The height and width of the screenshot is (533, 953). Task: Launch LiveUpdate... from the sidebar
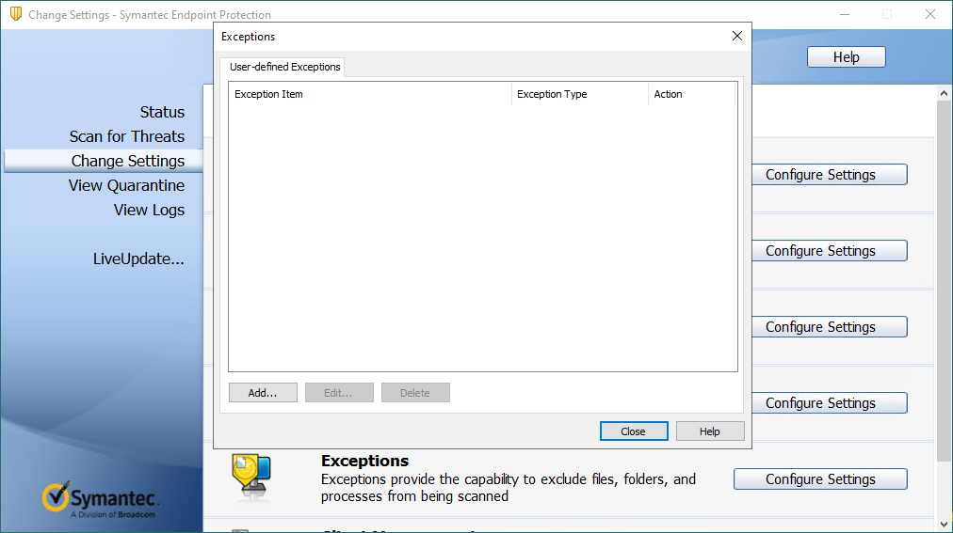pos(138,259)
